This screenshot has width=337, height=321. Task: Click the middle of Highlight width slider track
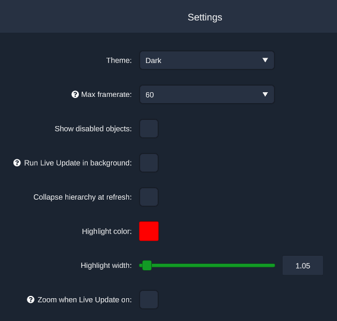tap(207, 266)
